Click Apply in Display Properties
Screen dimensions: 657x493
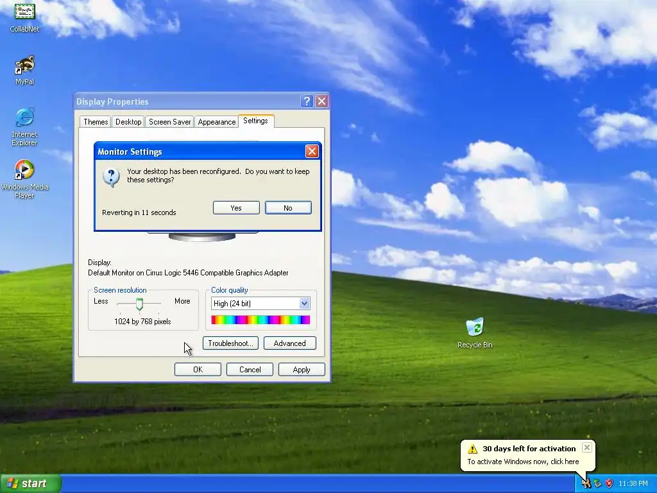(302, 369)
